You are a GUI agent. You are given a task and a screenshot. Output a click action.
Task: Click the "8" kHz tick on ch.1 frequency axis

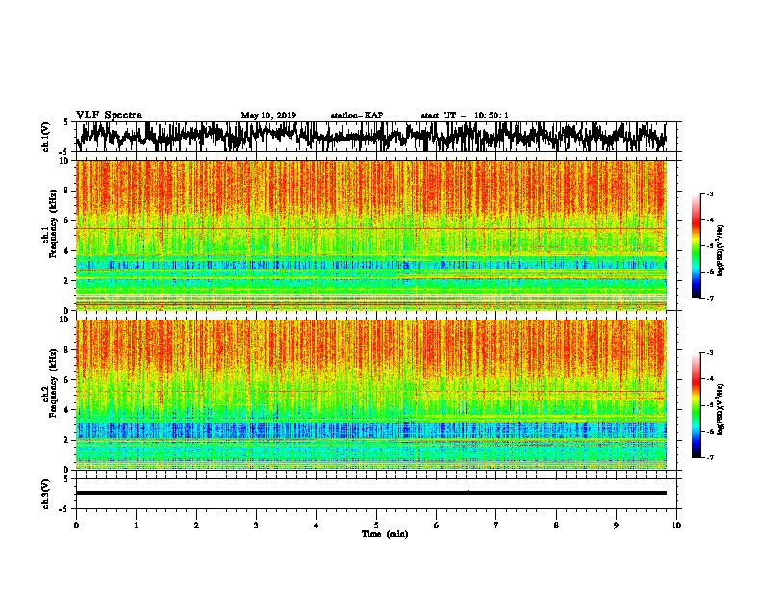67,191
